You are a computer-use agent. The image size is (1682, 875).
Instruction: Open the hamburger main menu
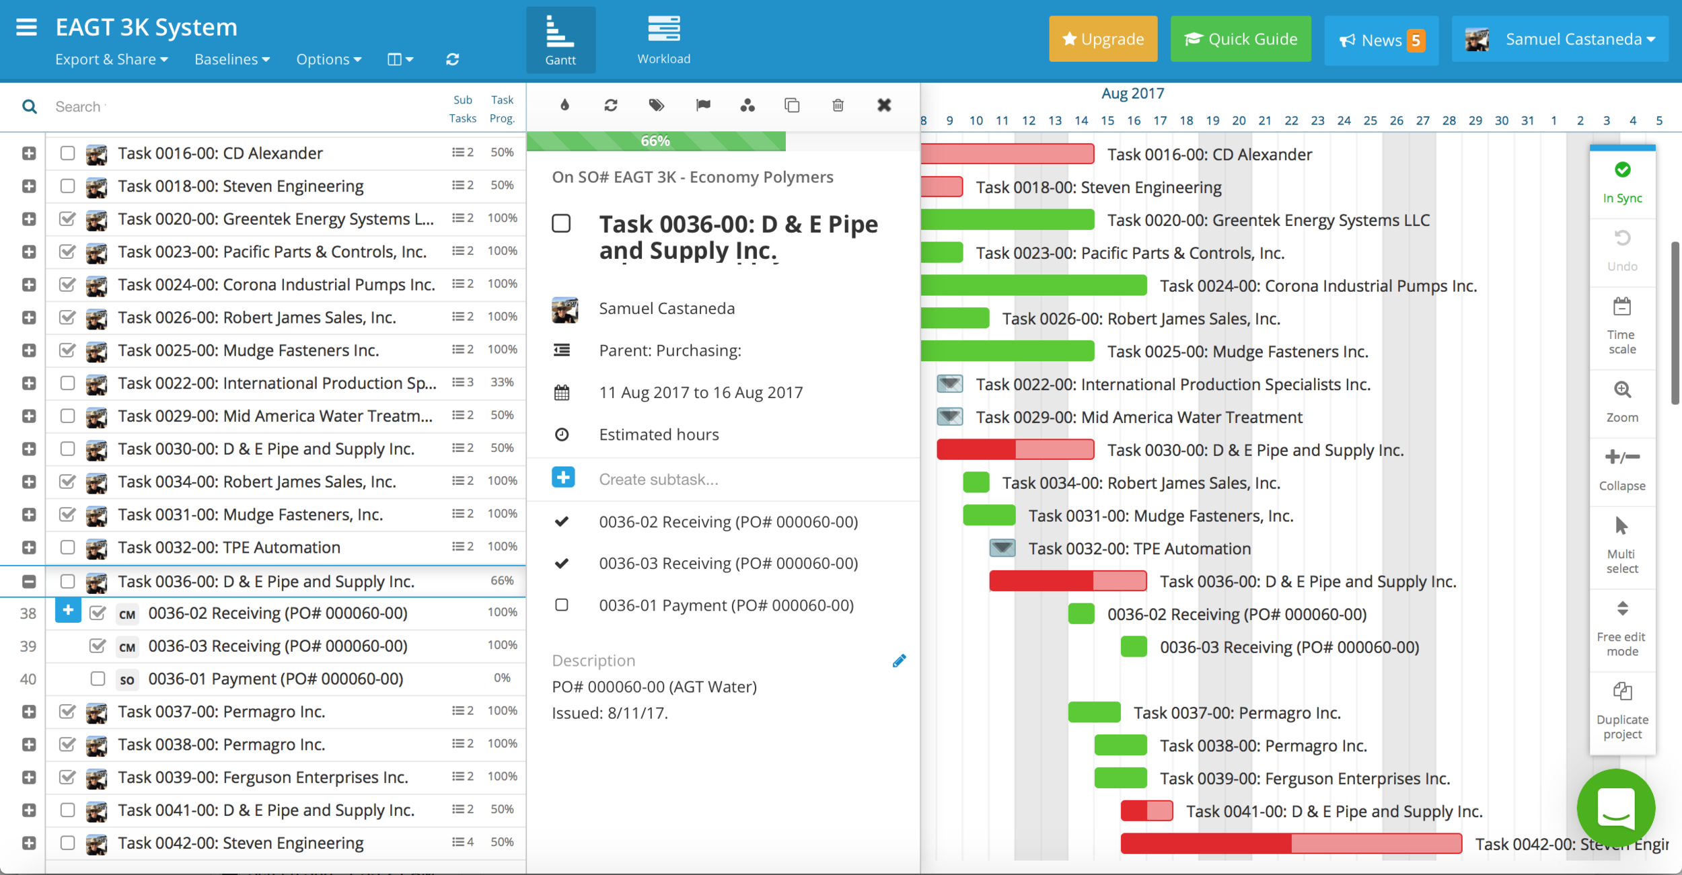pos(27,28)
